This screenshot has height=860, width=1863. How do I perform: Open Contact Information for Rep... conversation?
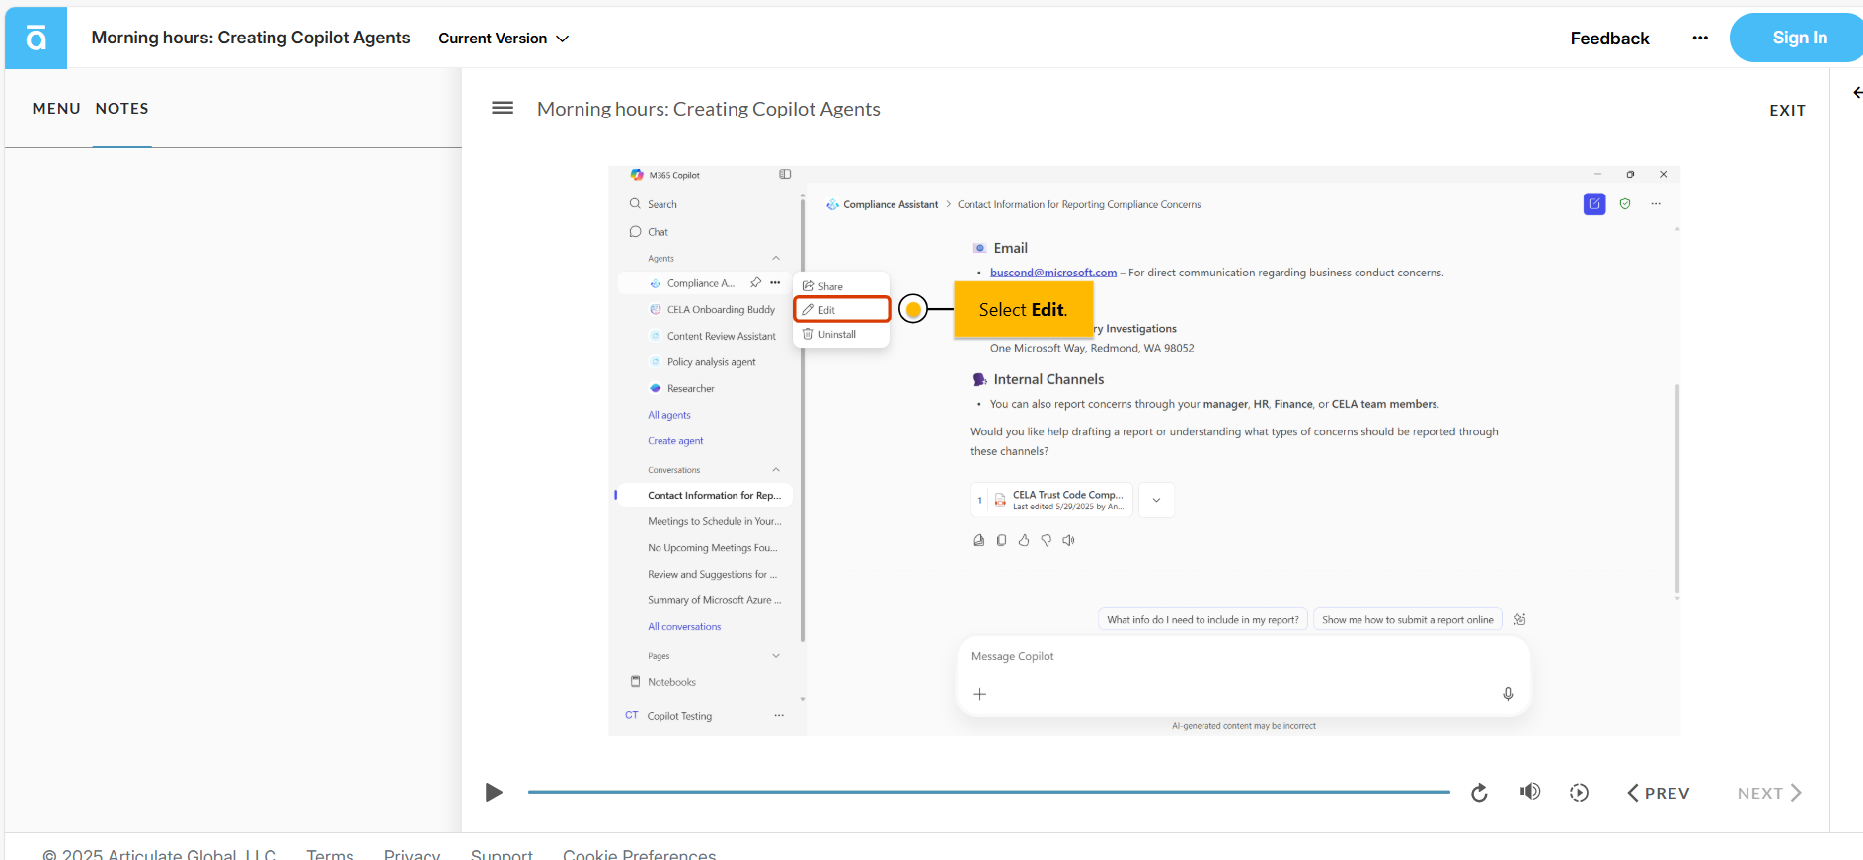(714, 496)
